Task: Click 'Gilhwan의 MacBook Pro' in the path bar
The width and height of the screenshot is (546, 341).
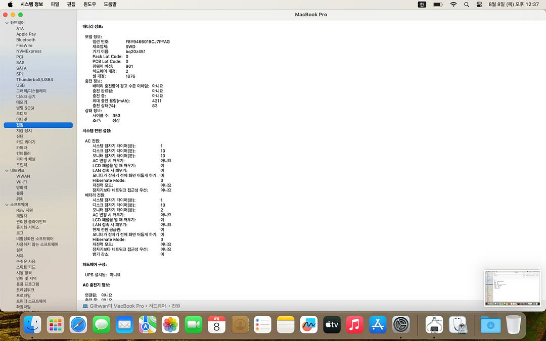Action: tap(117, 306)
